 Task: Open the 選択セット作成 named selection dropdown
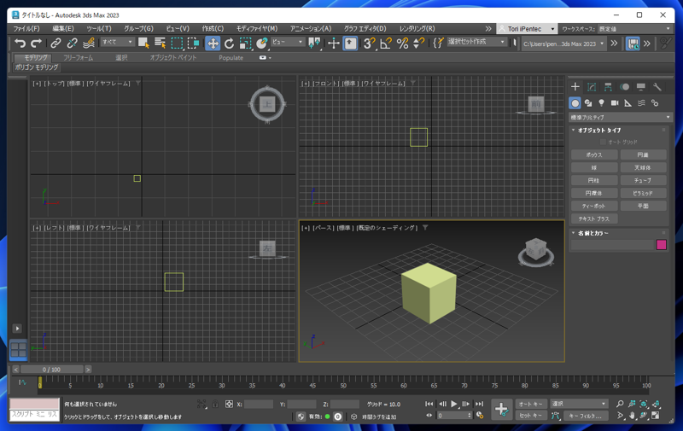pos(477,42)
